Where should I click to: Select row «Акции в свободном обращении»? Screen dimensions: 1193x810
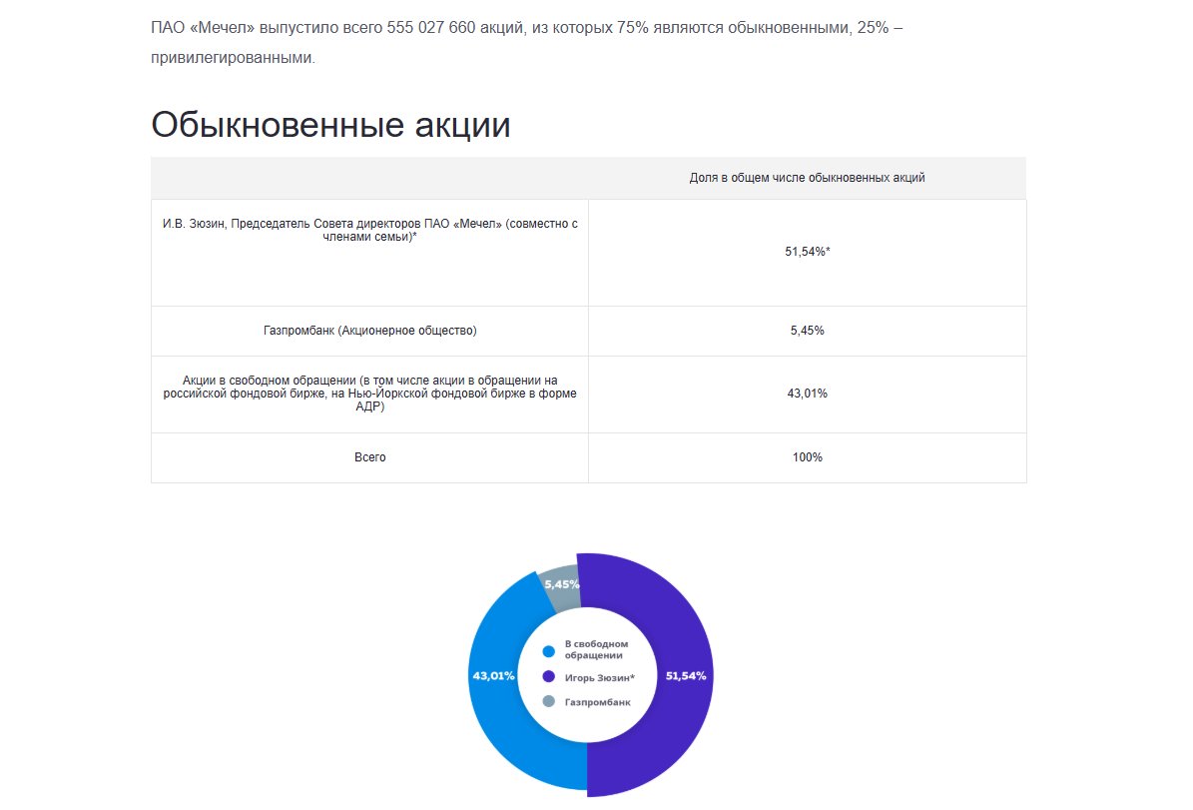coord(369,394)
